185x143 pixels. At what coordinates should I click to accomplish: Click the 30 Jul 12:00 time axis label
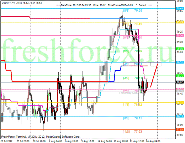coord(39,141)
